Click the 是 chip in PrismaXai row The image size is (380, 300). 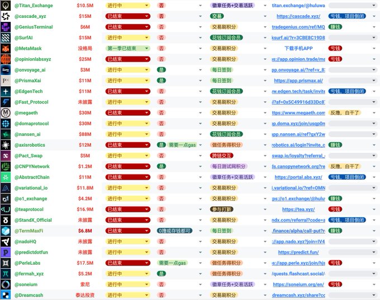click(x=161, y=81)
